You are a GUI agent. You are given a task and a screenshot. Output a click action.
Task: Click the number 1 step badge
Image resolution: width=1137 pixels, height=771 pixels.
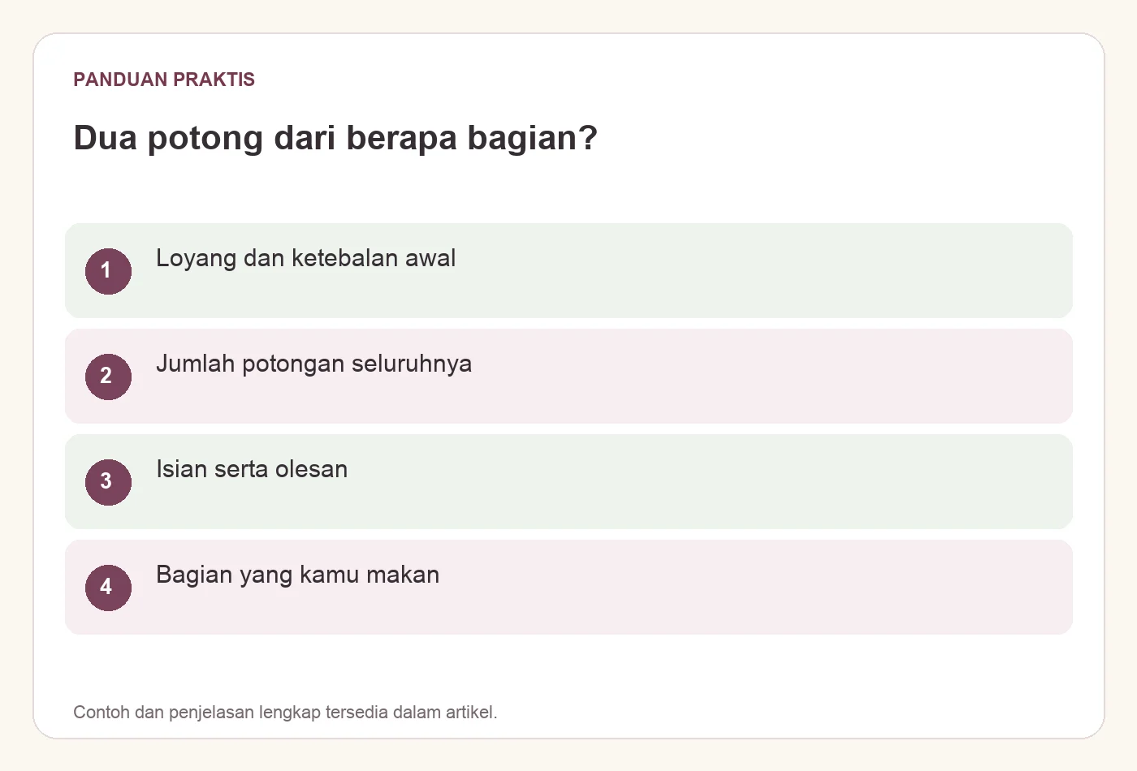pos(108,271)
